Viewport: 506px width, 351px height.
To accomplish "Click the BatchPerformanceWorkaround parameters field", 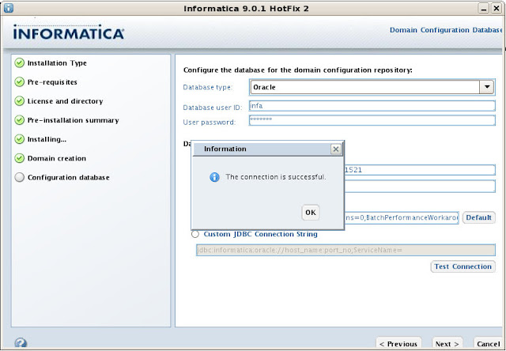I will coord(402,217).
